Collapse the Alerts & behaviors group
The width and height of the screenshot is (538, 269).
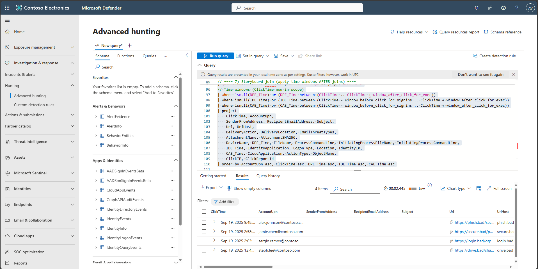(176, 106)
